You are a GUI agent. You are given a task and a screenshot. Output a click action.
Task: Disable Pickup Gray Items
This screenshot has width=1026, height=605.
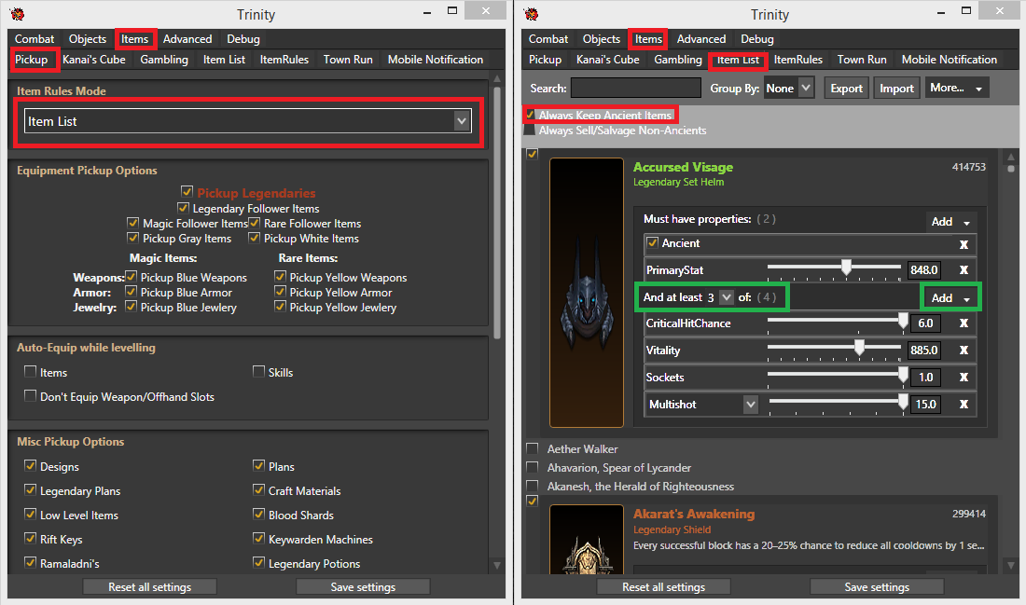(x=132, y=238)
